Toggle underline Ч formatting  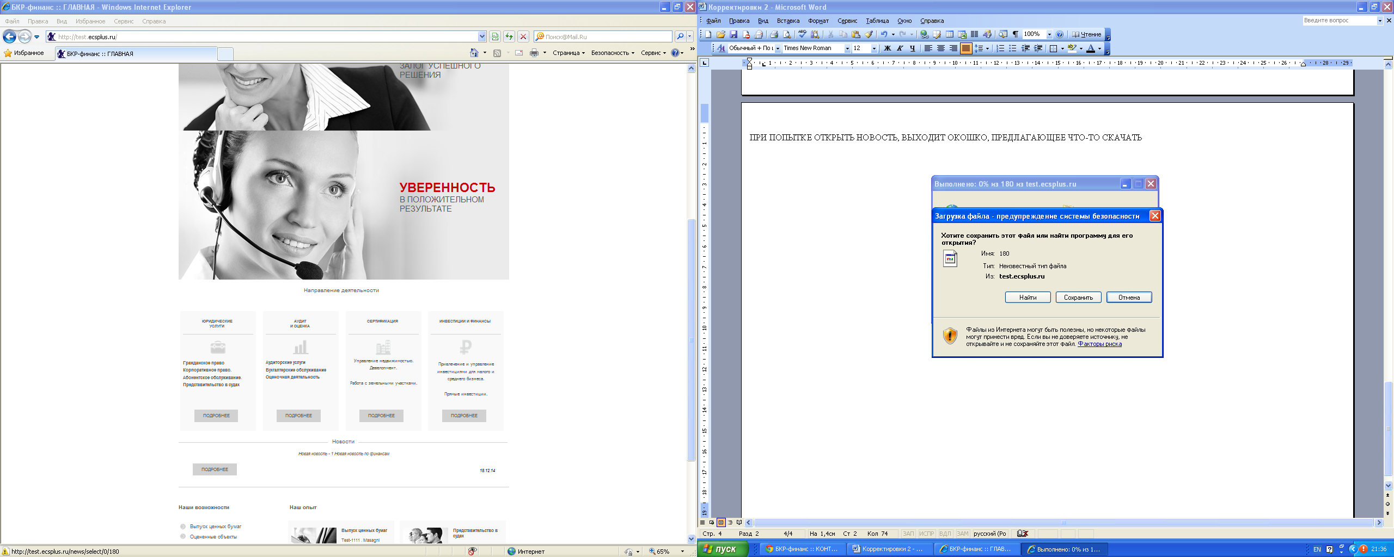click(913, 48)
